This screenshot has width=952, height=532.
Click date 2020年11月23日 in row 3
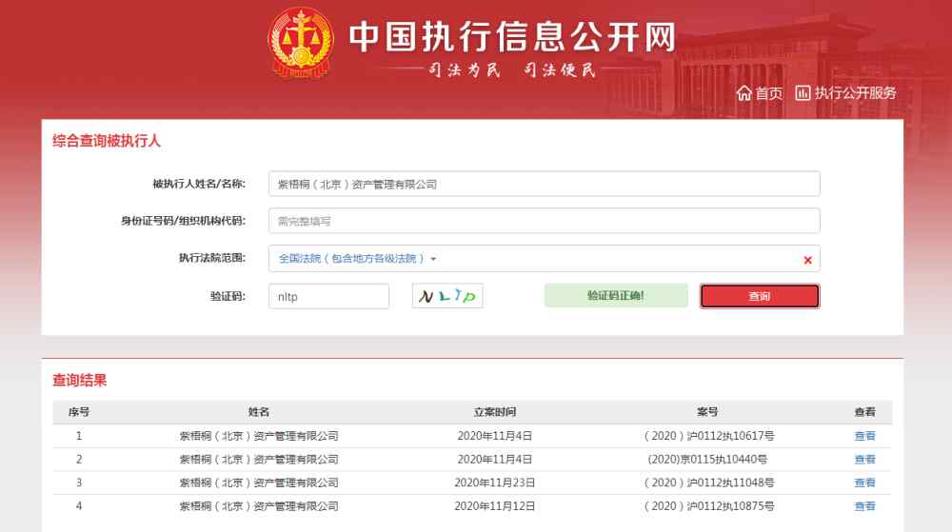tap(495, 483)
